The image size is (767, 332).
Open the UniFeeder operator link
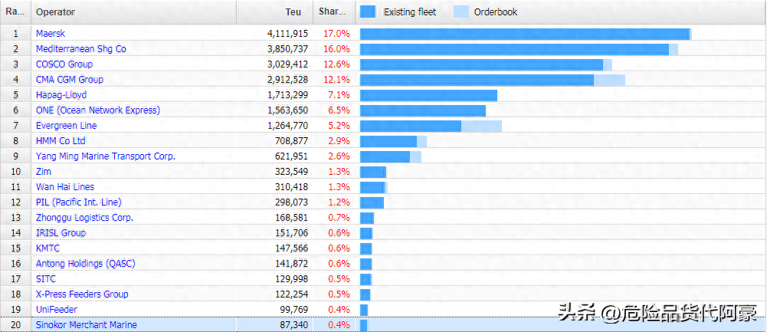[56, 310]
